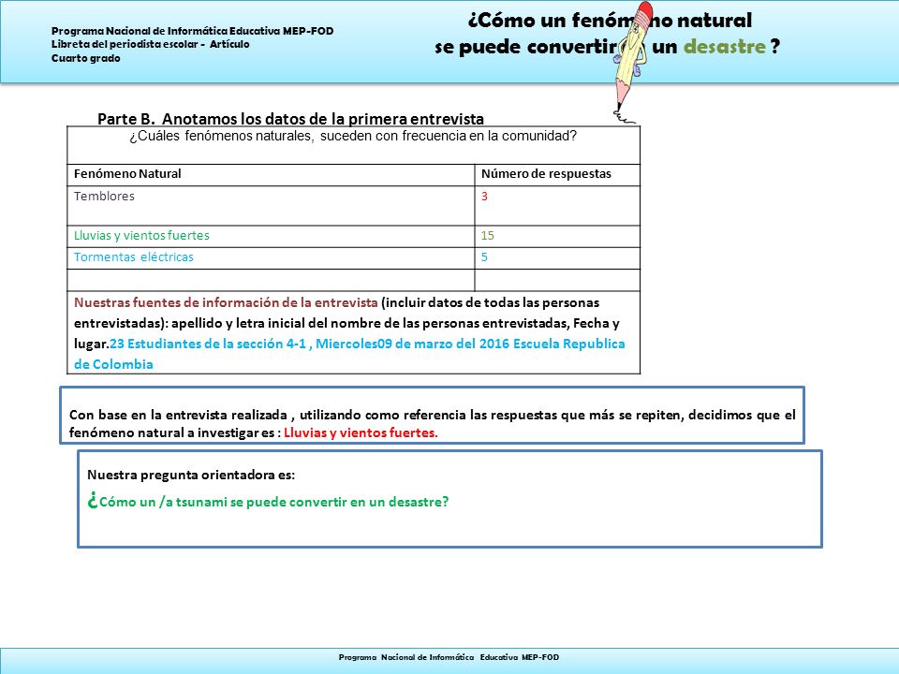Click the blue '23 Estudiantes de la sección 4-1' text

(208, 344)
